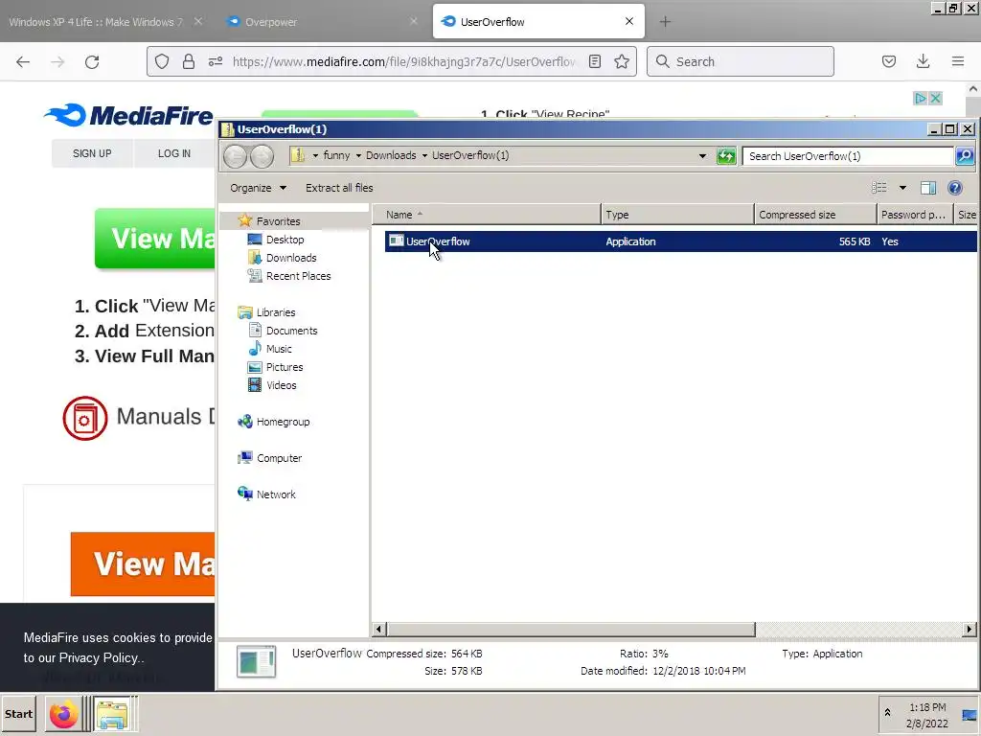Open Explorer help question mark icon
This screenshot has height=736, width=981.
pos(955,188)
